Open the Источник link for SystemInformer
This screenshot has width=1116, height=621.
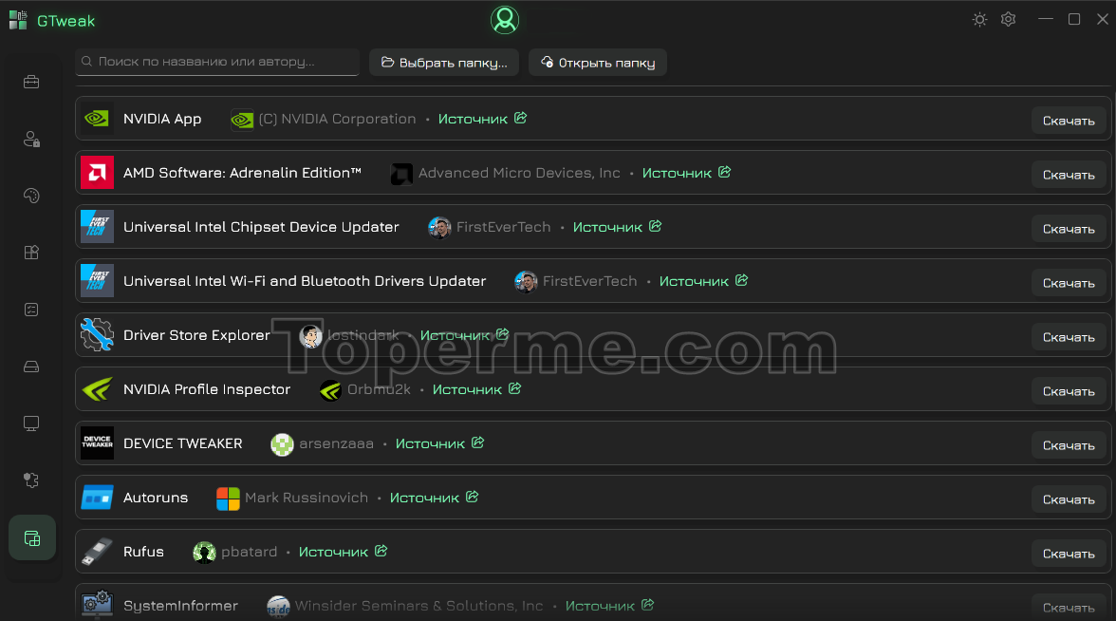pyautogui.click(x=609, y=606)
